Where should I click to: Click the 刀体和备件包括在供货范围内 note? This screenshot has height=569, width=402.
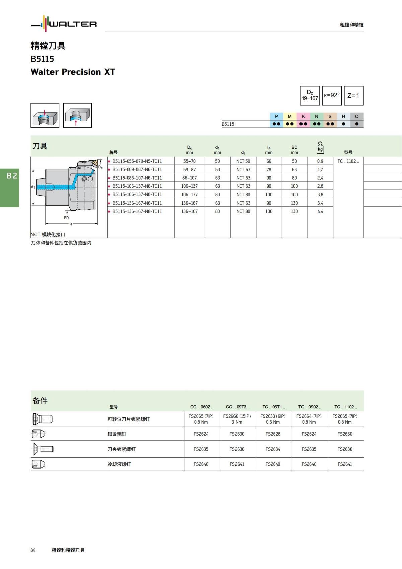pyautogui.click(x=61, y=243)
